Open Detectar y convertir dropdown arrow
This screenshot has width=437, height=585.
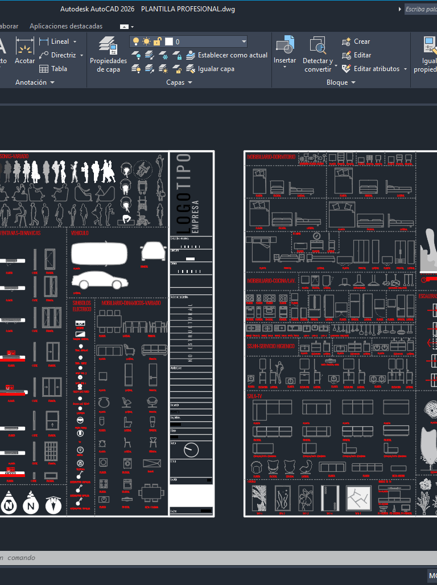(336, 66)
